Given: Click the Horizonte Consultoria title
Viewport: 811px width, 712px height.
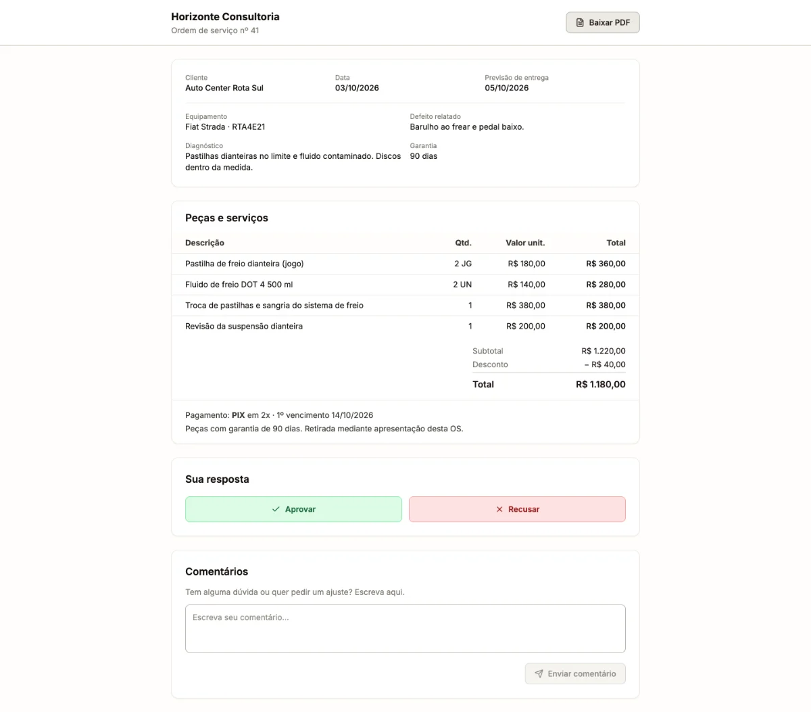Looking at the screenshot, I should pos(225,16).
